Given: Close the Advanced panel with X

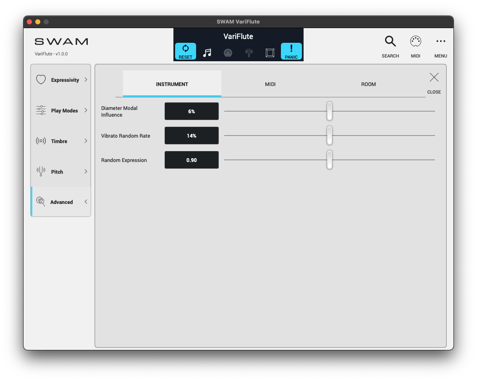Looking at the screenshot, I should point(434,78).
